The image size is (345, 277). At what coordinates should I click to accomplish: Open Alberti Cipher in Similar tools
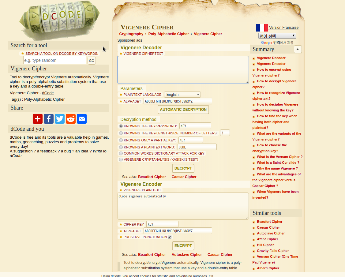[268, 268]
